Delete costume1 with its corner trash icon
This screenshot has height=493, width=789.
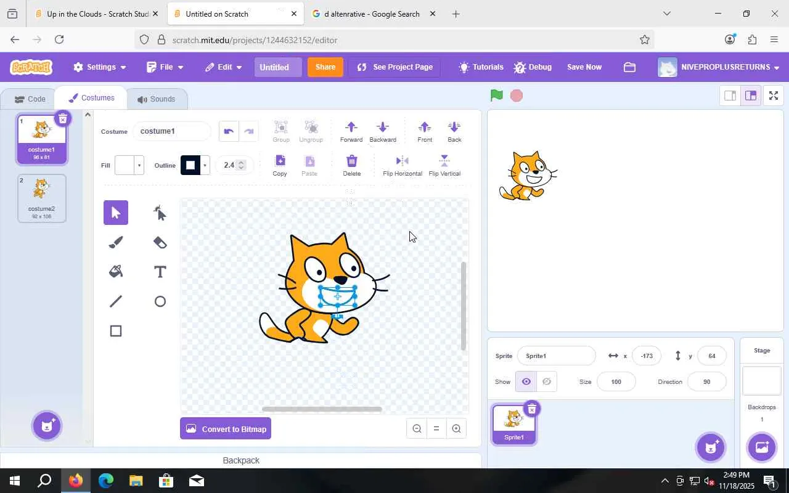coord(62,118)
